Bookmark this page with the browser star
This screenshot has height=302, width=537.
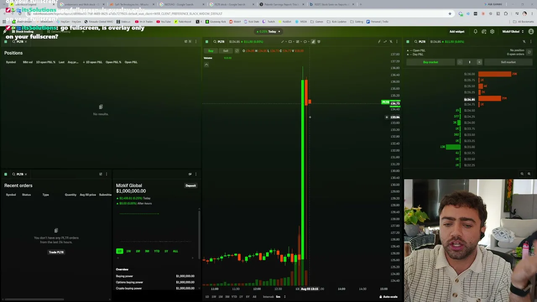[450, 14]
